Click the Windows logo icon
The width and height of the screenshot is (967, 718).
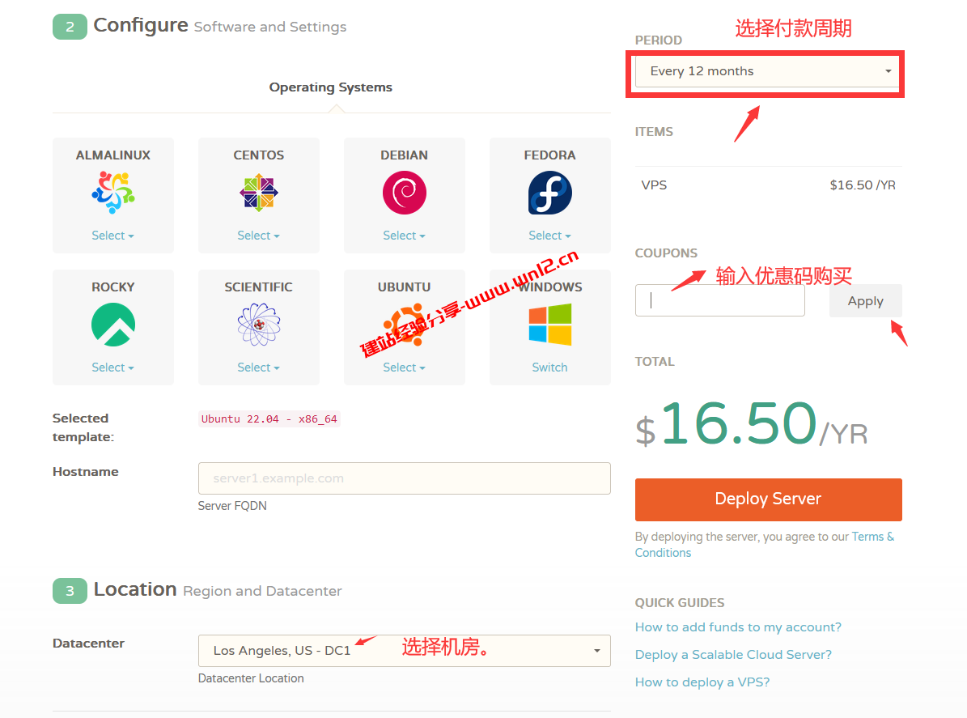pos(549,325)
